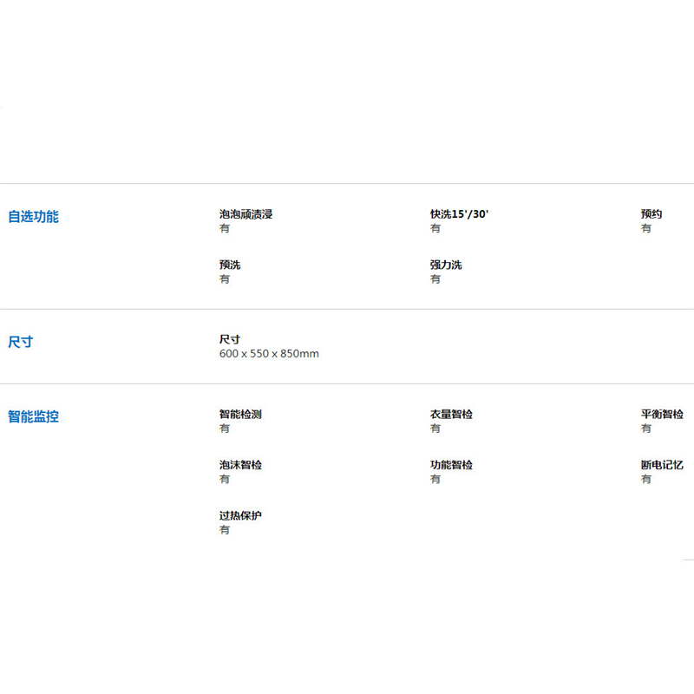Select the 强力洗 feature label

(x=446, y=265)
